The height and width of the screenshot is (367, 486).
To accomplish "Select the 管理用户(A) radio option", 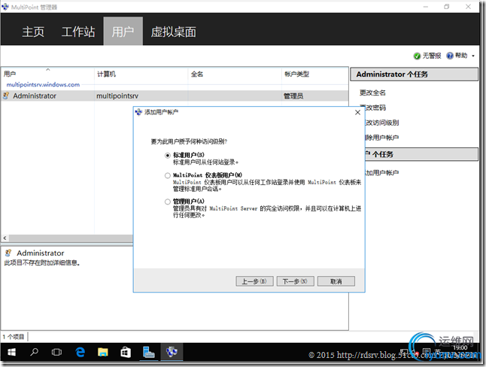I will [x=168, y=202].
